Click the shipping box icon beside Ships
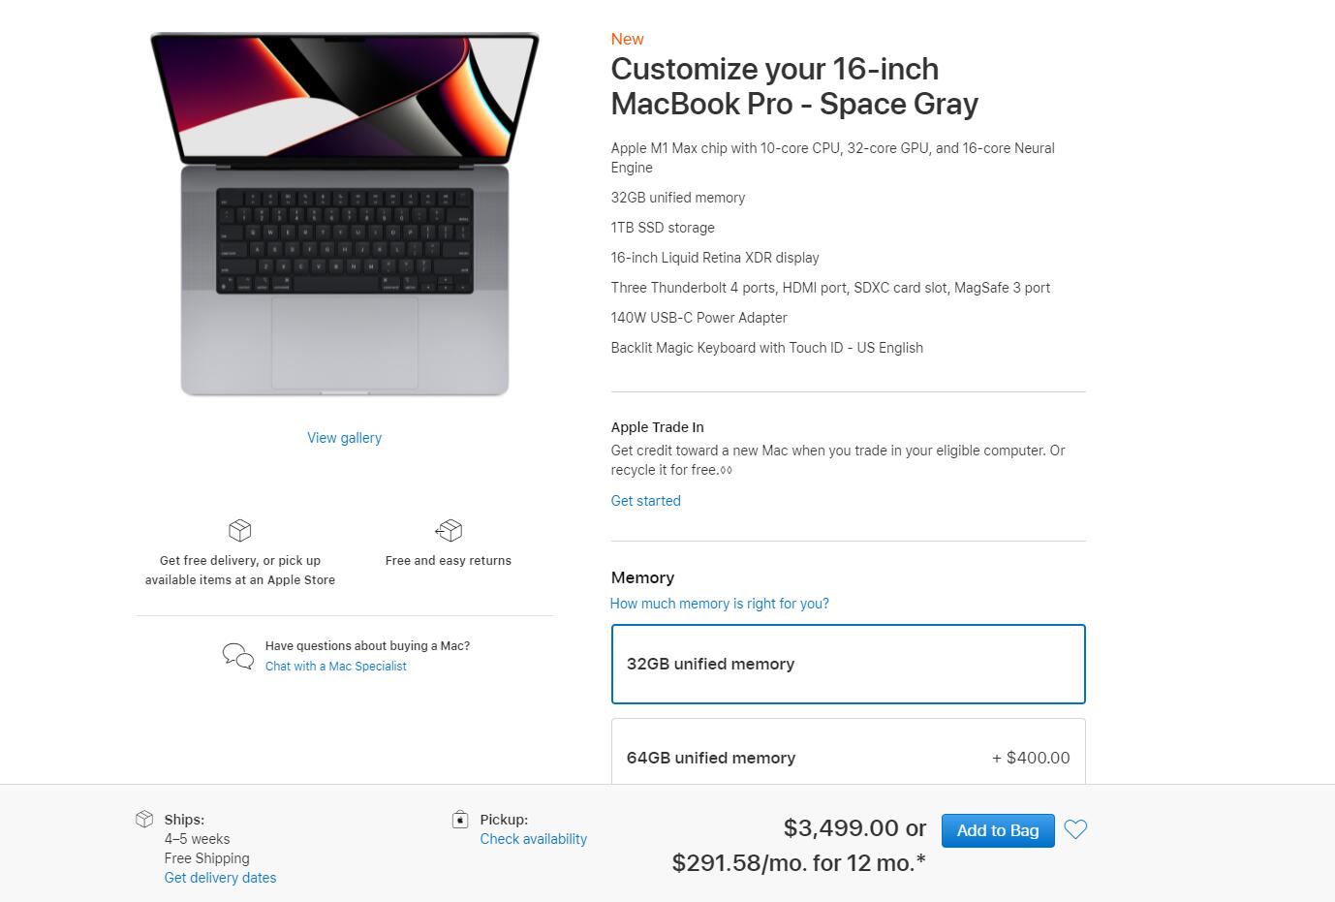Image resolution: width=1335 pixels, height=902 pixels. tap(144, 820)
